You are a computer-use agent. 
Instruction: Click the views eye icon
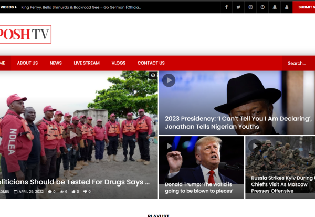coord(62,192)
